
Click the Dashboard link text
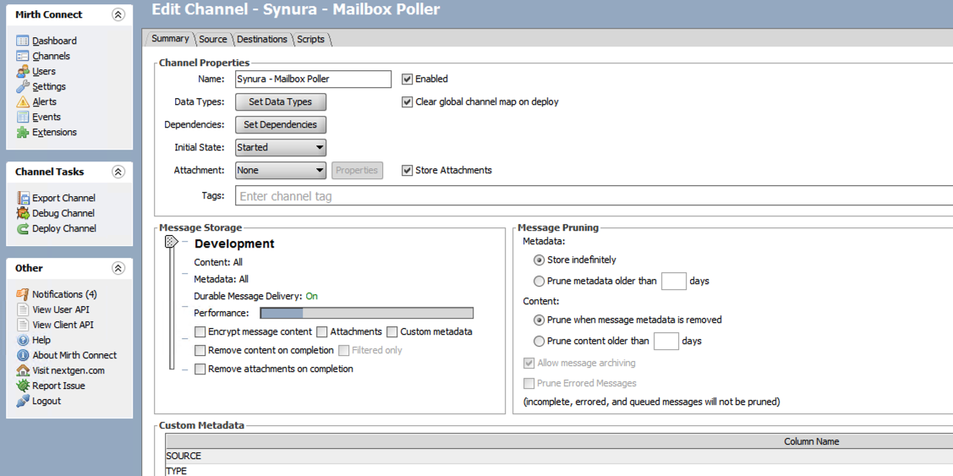click(x=54, y=41)
